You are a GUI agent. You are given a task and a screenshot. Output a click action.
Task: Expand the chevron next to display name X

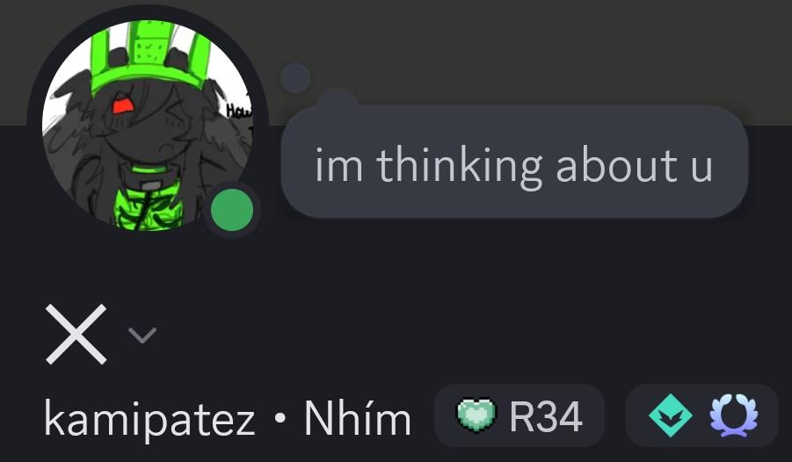click(142, 335)
